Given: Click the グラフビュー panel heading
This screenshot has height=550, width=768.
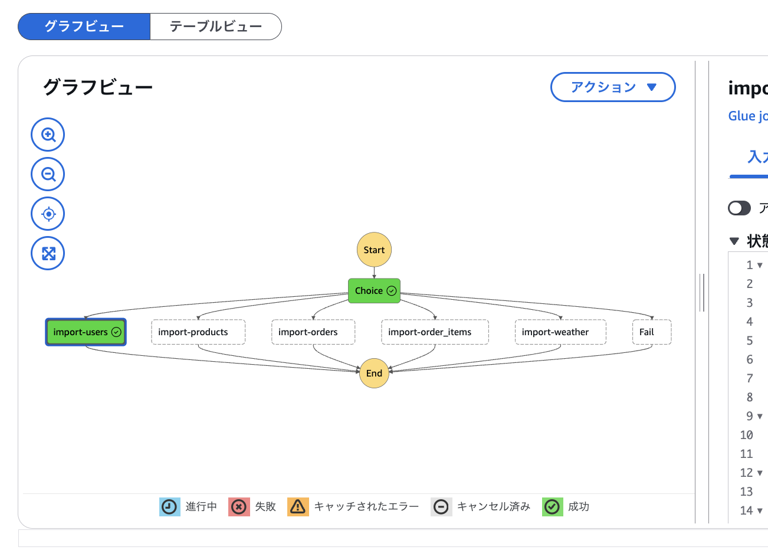Looking at the screenshot, I should [x=98, y=87].
